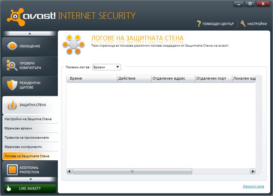Open the Покажи лог за dropdown

point(106,67)
